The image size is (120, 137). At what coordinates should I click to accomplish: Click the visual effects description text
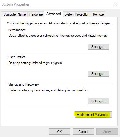click(x=58, y=36)
